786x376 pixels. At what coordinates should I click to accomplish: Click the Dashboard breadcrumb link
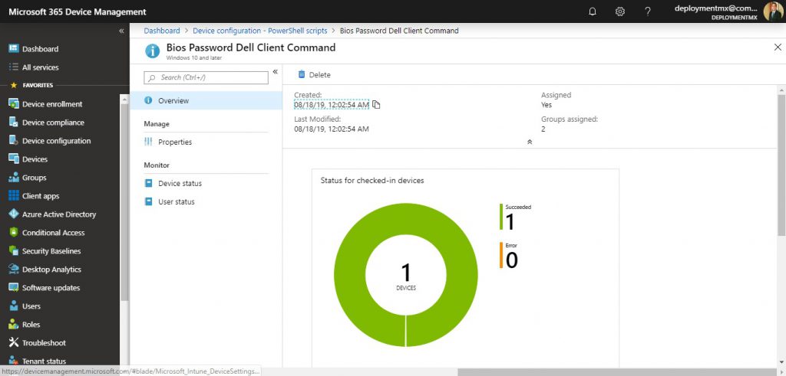[161, 31]
